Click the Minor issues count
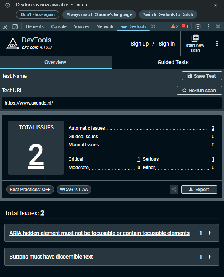This screenshot has height=277, width=224. [x=213, y=168]
